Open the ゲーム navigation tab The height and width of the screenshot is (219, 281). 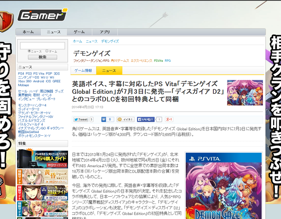(x=79, y=32)
